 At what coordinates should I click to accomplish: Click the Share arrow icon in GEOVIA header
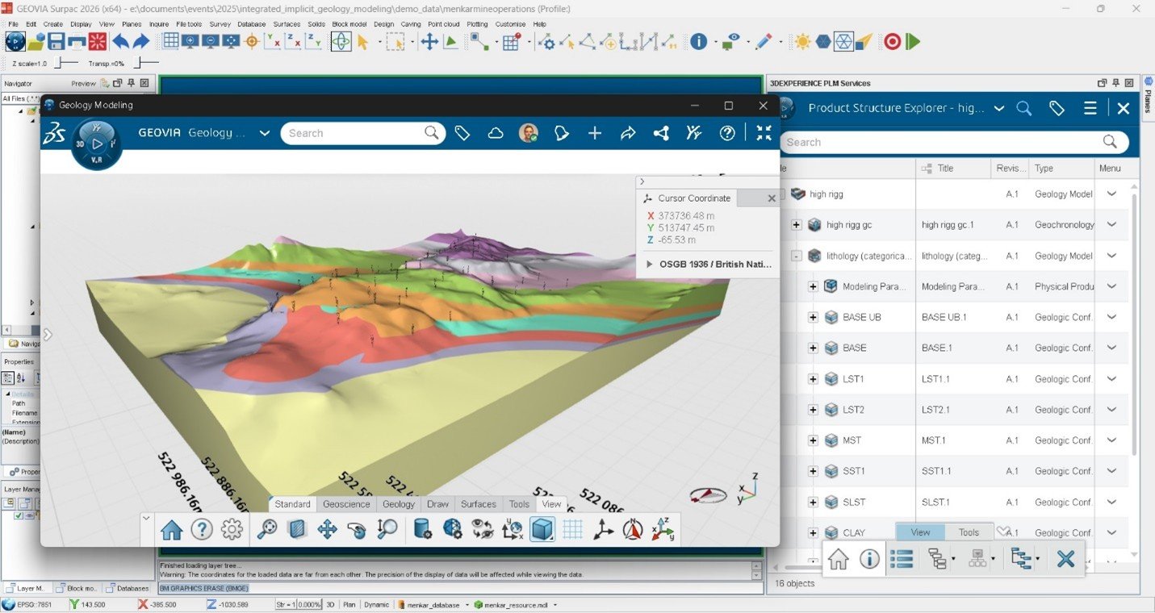pyautogui.click(x=628, y=133)
